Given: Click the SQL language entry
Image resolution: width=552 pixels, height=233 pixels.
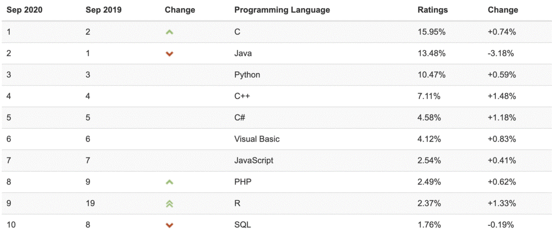Looking at the screenshot, I should click(242, 225).
